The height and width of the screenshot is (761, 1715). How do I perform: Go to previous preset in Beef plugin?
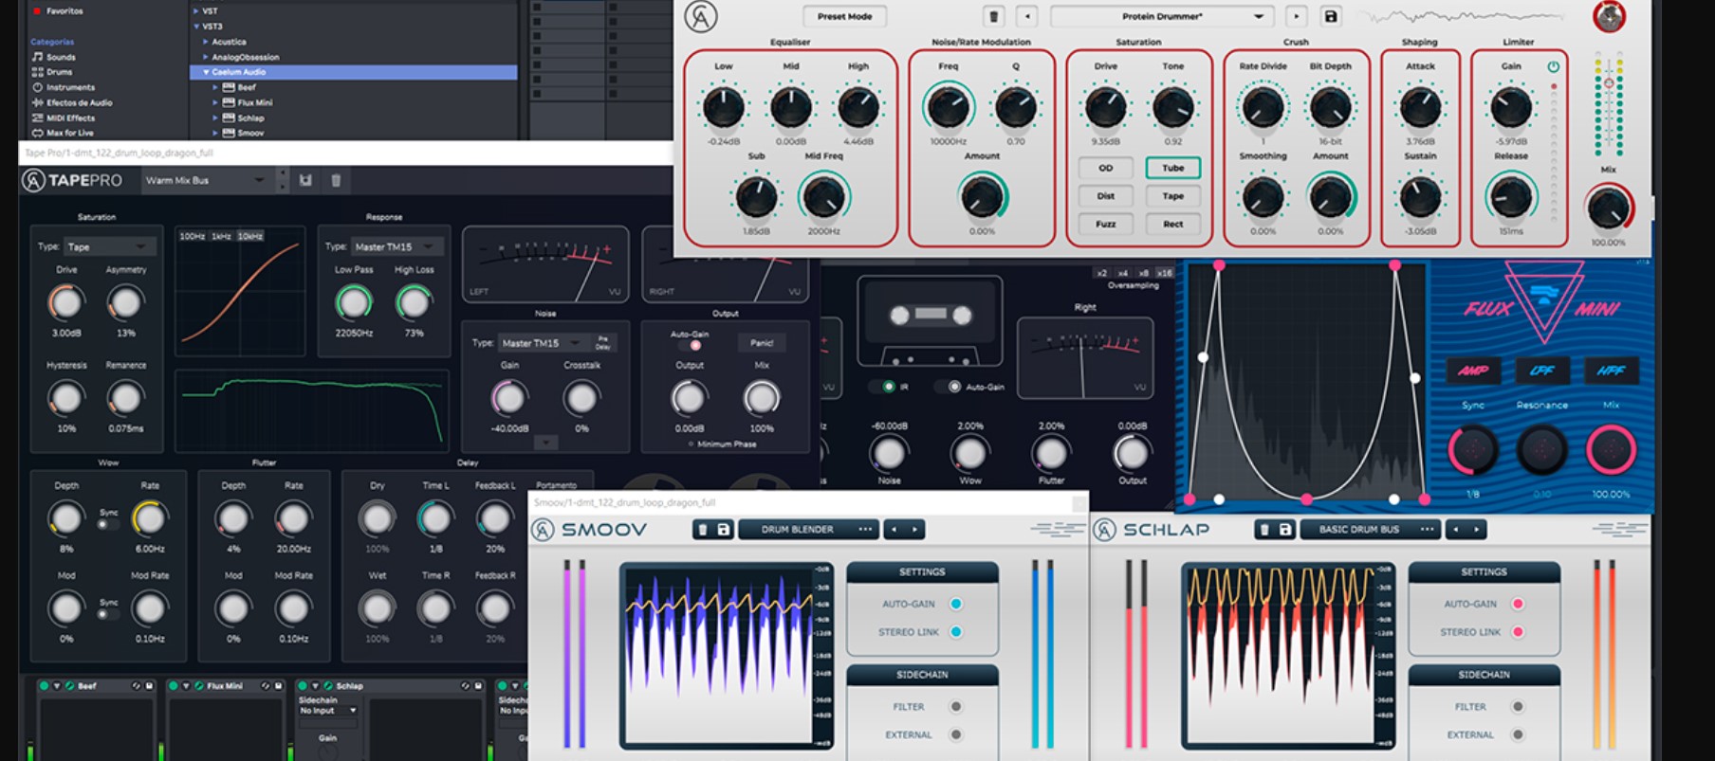(1026, 16)
